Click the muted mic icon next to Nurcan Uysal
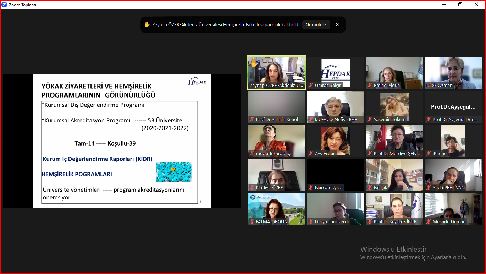 (x=311, y=188)
